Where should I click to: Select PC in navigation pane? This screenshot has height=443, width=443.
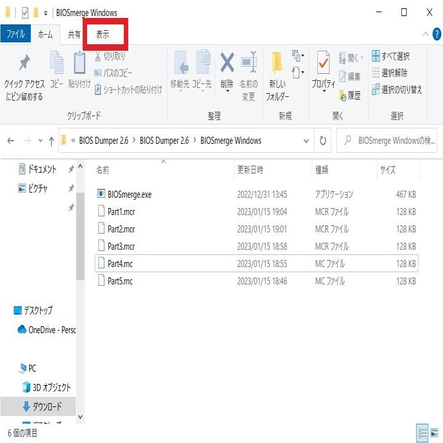coord(27,368)
